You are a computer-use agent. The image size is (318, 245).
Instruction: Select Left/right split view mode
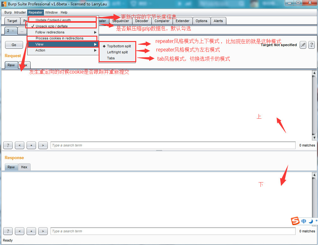click(117, 52)
